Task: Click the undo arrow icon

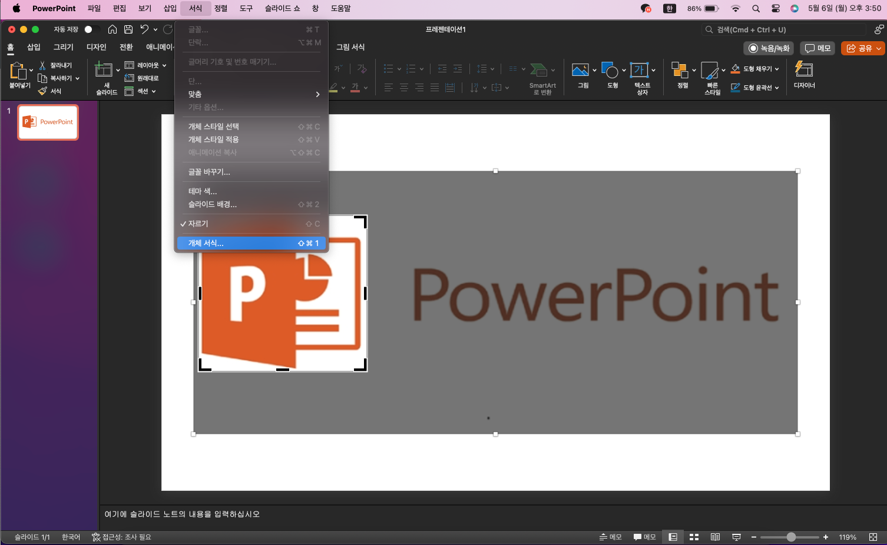Action: [x=144, y=29]
